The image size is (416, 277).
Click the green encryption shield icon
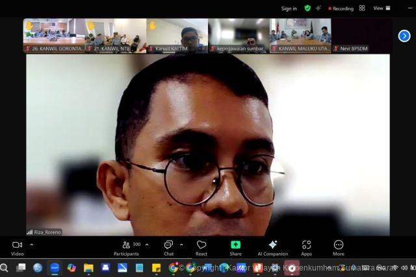coord(307,8)
